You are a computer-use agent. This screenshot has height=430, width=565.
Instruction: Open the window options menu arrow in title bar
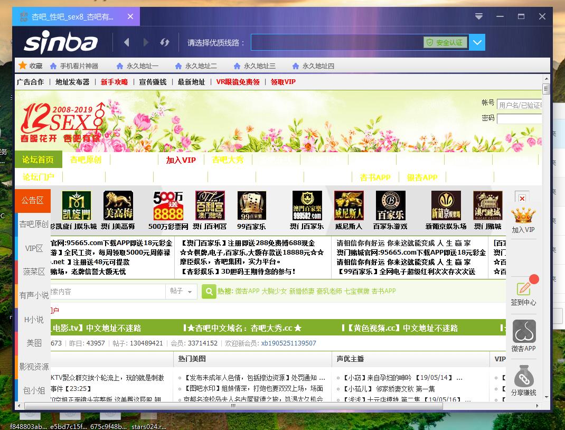click(x=478, y=16)
